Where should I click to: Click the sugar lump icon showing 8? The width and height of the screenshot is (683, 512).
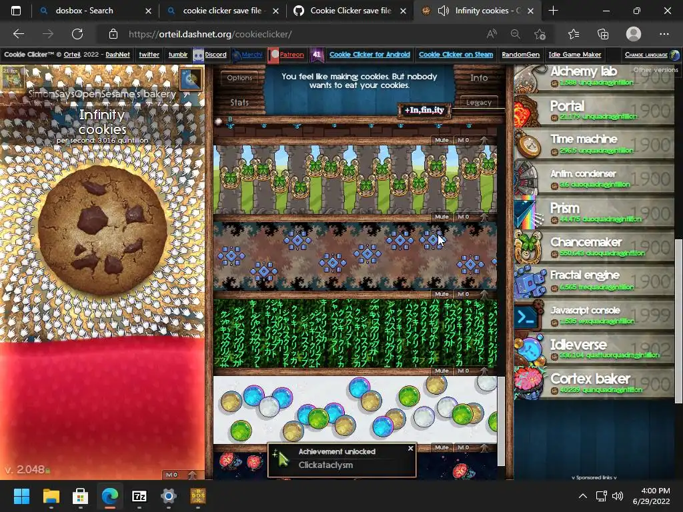pyautogui.click(x=219, y=121)
